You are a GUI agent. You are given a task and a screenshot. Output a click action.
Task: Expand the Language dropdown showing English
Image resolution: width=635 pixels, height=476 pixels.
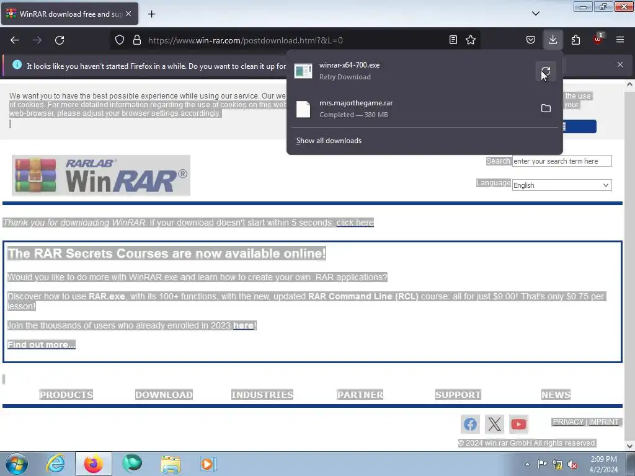coord(562,185)
